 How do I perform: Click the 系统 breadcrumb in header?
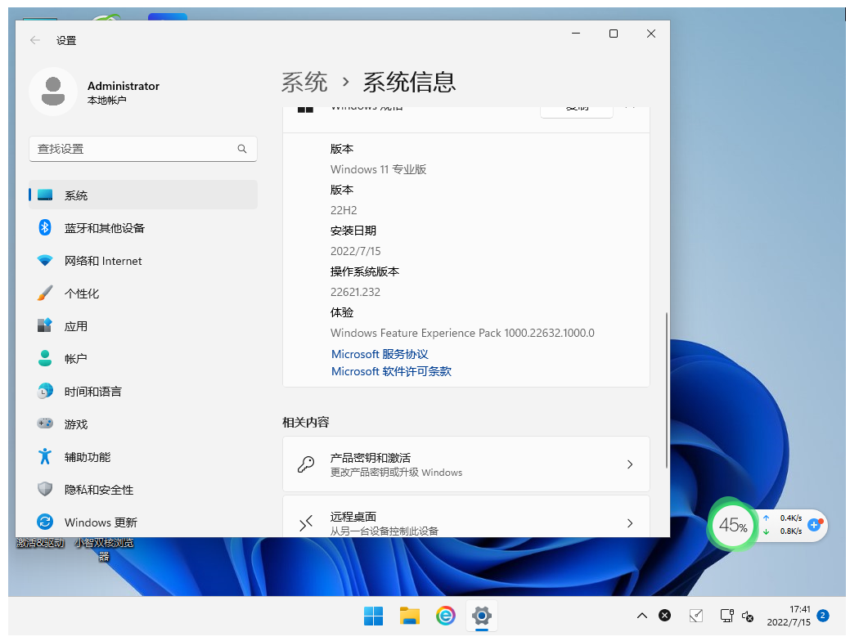click(x=304, y=83)
